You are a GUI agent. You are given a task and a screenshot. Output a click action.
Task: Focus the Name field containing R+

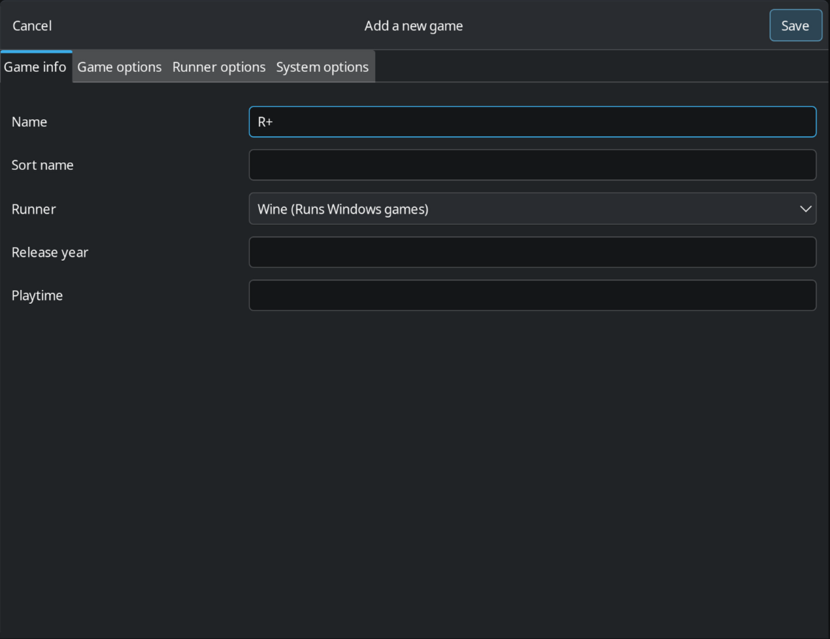532,122
